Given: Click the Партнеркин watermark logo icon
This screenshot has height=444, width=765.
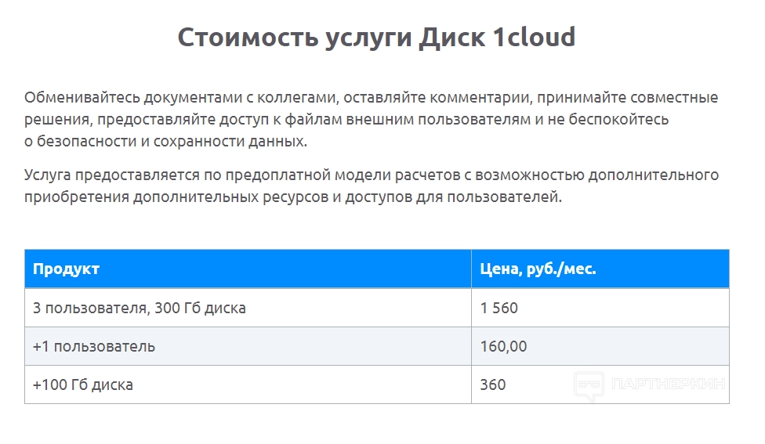Looking at the screenshot, I should (589, 385).
